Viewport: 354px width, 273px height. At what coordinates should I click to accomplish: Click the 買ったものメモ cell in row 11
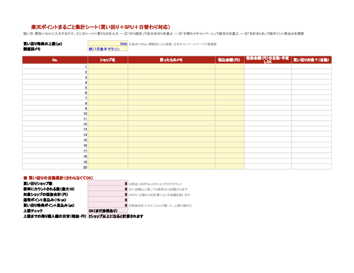point(172,119)
